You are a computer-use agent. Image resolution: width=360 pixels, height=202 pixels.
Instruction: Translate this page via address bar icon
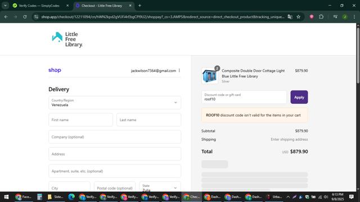coord(290,17)
